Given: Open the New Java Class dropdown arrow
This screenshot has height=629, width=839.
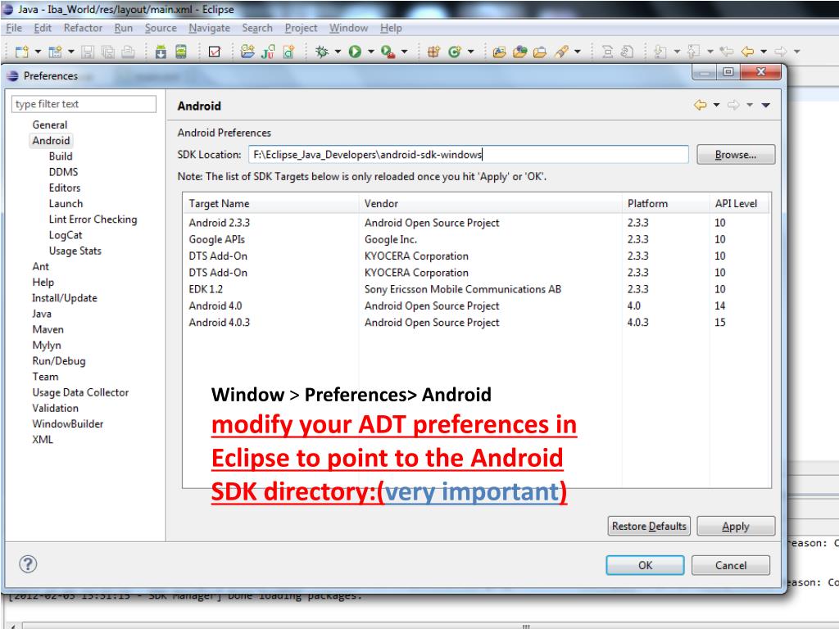Looking at the screenshot, I should pyautogui.click(x=471, y=52).
